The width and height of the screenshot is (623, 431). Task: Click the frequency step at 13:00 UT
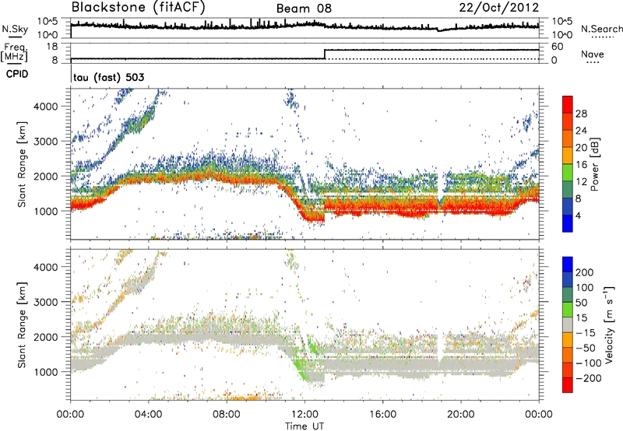coord(325,54)
